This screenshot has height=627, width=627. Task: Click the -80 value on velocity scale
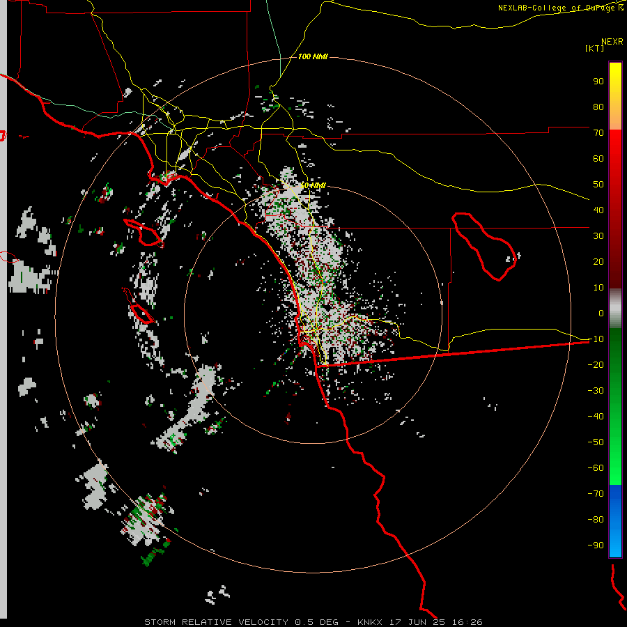tap(596, 520)
